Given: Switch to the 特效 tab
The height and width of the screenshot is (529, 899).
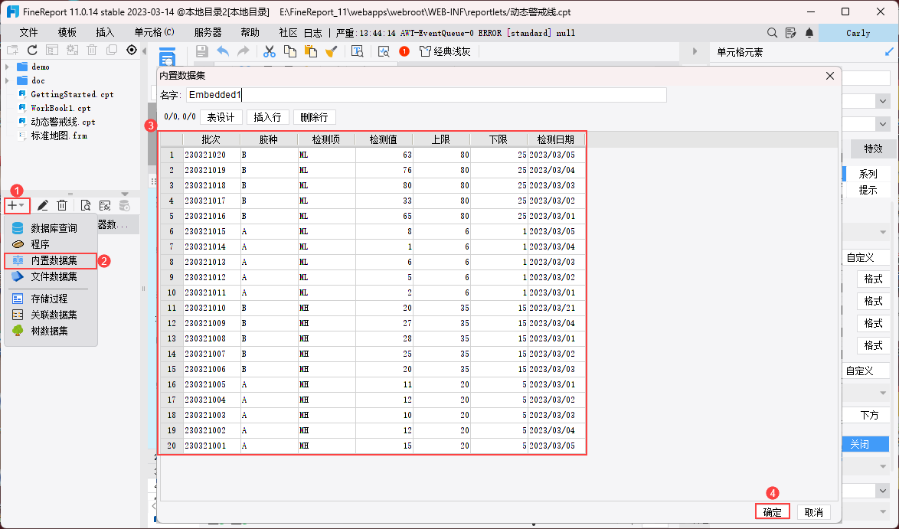Looking at the screenshot, I should 873,149.
